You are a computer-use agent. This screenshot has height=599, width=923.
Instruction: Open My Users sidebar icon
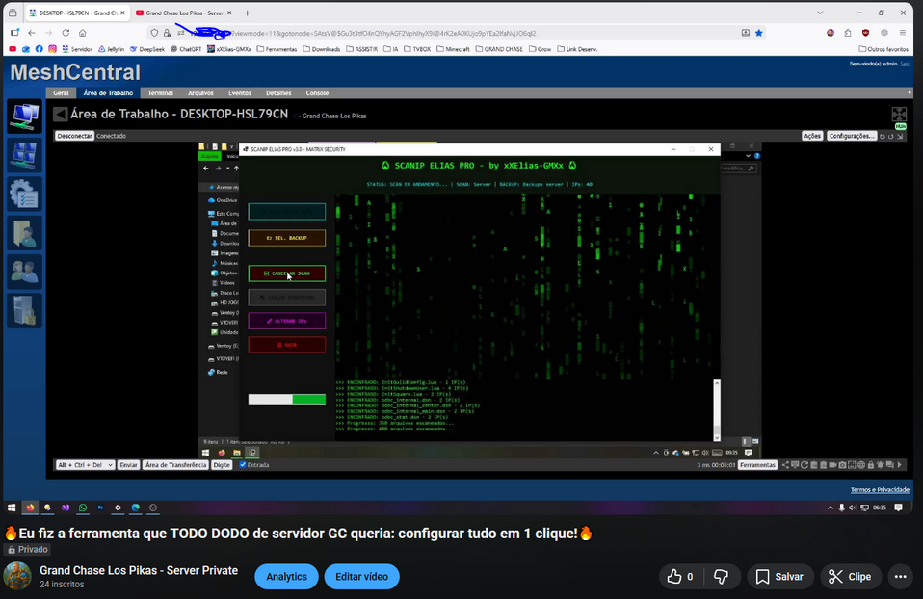click(x=24, y=272)
